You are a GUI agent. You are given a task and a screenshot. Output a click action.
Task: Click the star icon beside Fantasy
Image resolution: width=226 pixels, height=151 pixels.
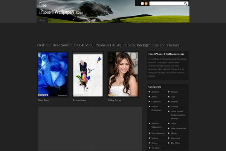(x=169, y=102)
